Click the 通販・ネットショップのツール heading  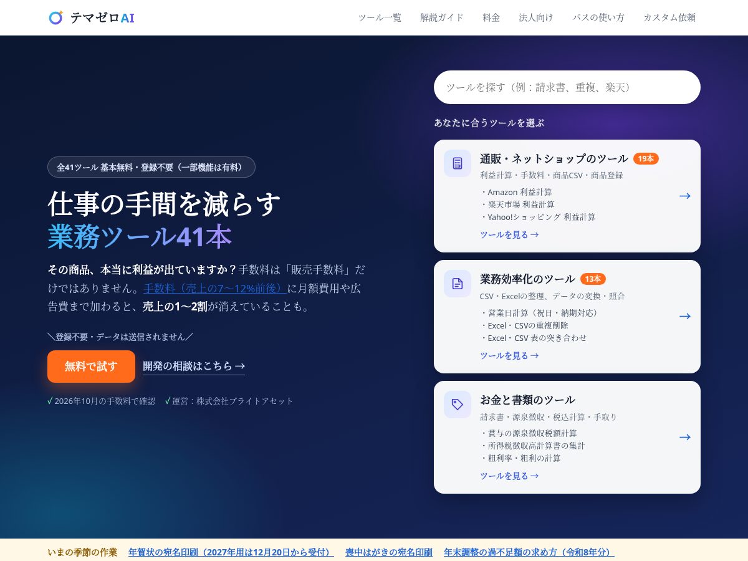click(x=554, y=158)
